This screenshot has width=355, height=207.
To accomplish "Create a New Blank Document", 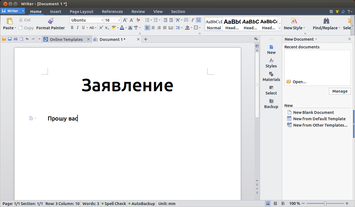I will 313,112.
